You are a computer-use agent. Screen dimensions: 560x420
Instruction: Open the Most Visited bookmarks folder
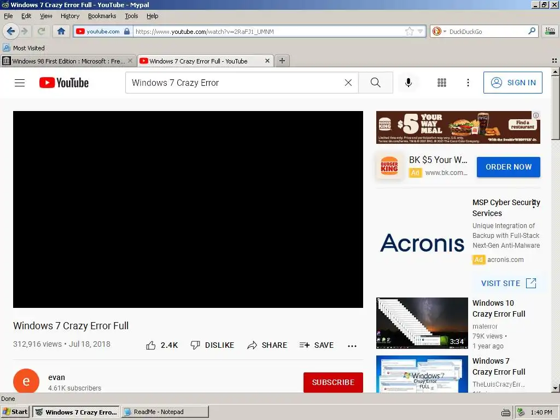[x=24, y=48]
